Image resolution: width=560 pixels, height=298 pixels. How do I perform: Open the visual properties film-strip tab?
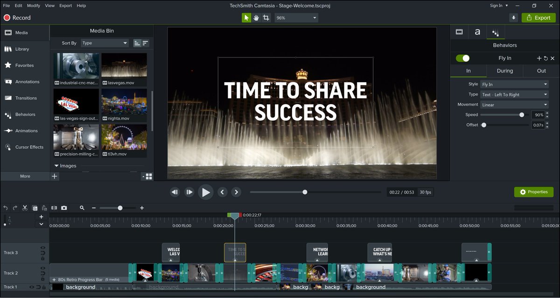click(459, 32)
